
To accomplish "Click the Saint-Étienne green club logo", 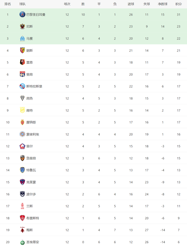I will coord(22,242).
